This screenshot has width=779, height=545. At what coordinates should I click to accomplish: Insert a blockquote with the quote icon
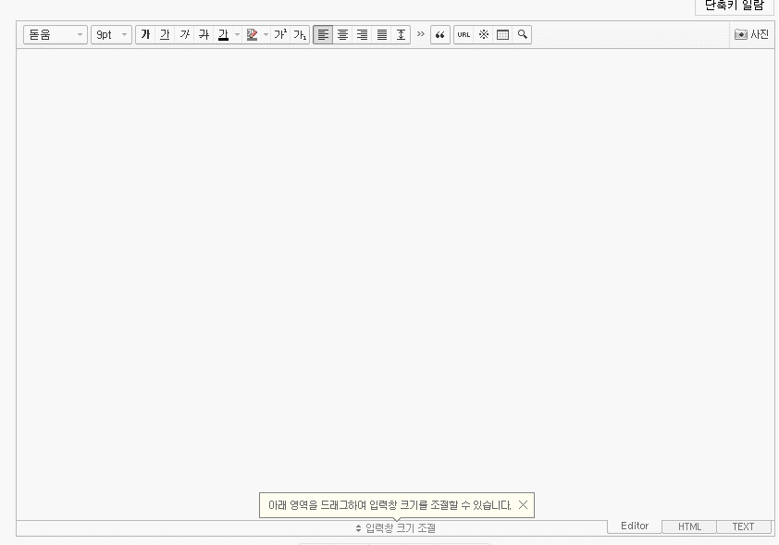tap(441, 34)
